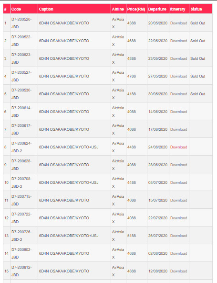Download itinerary for 20/05/2020 departure
The height and width of the screenshot is (283, 217).
coord(178,23)
